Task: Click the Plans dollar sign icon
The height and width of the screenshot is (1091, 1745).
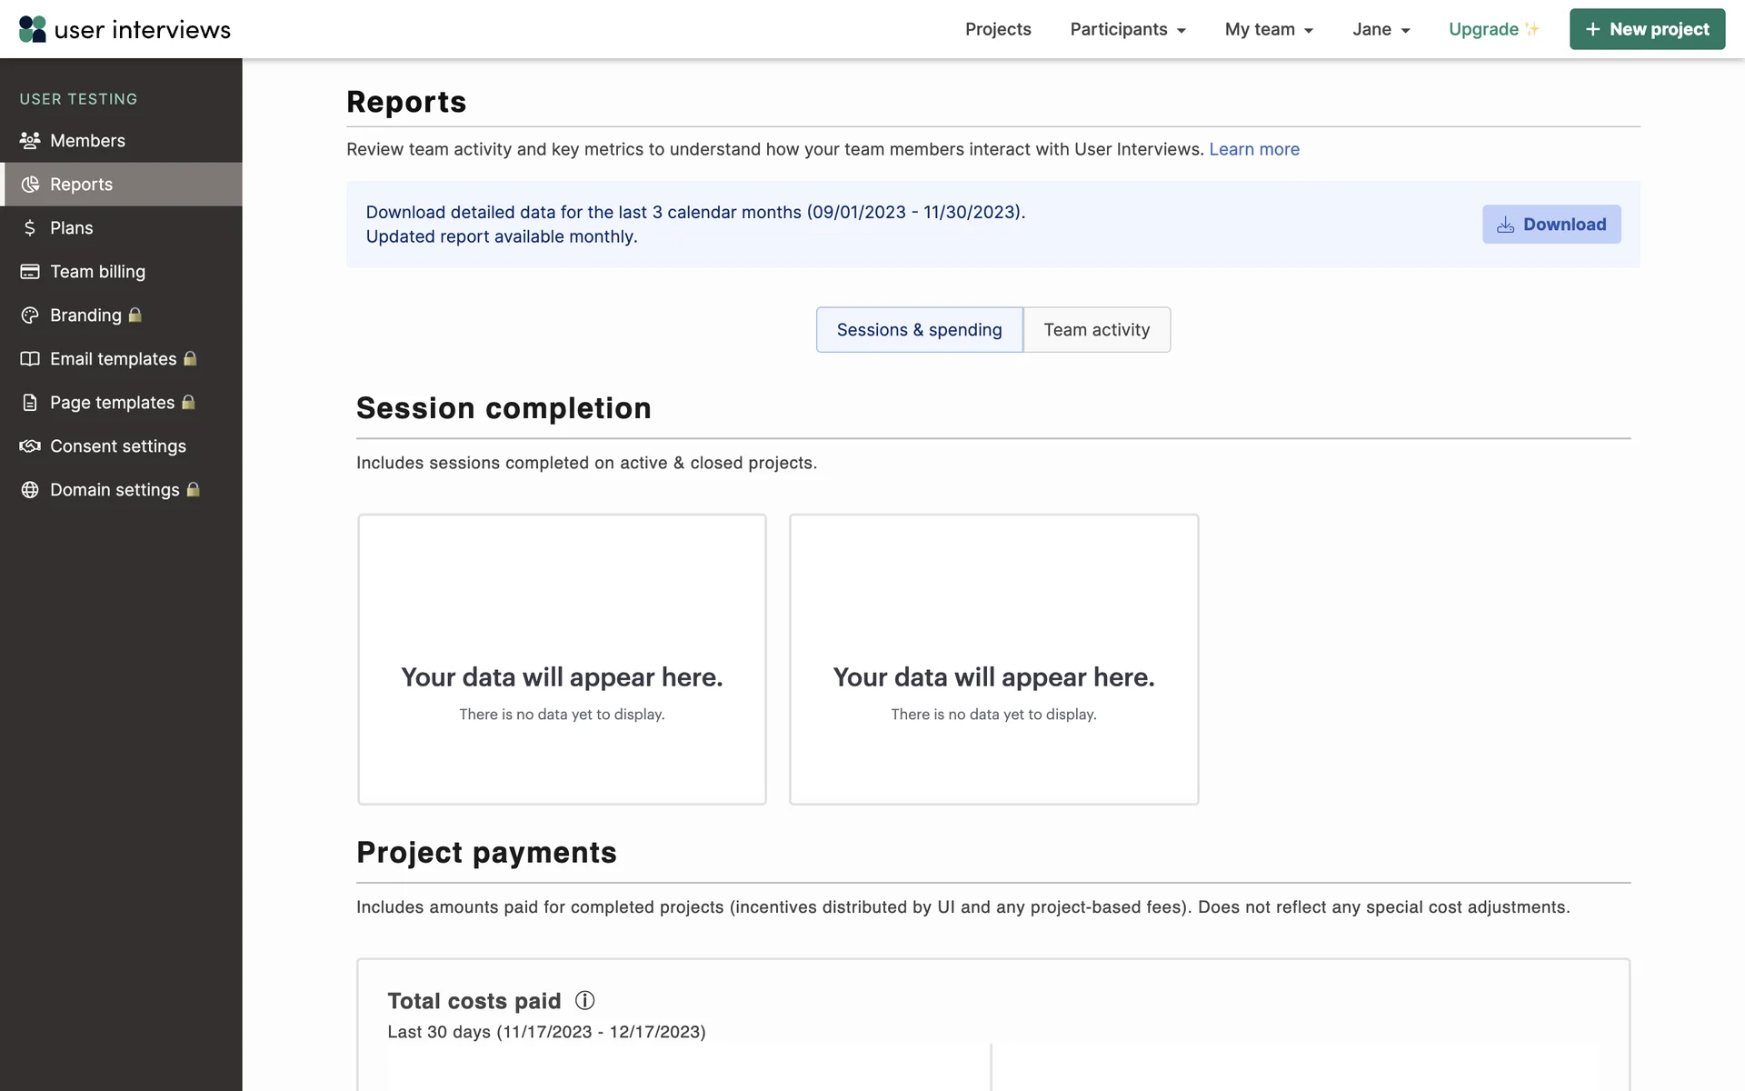Action: [x=30, y=228]
